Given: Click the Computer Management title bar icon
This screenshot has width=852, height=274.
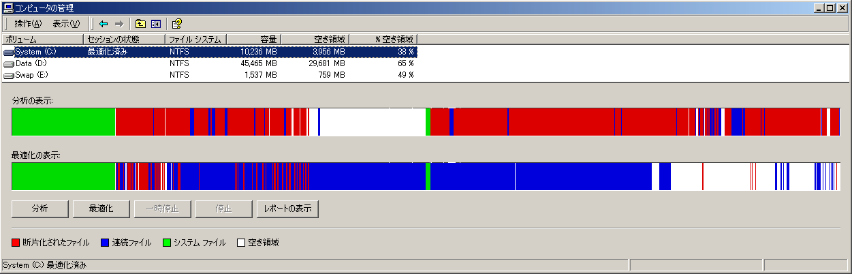Looking at the screenshot, I should tap(7, 7).
